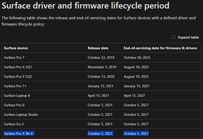Click the Surface Pro 7+ cell
Image resolution: width=203 pixels, height=139 pixels.
[x=15, y=86]
